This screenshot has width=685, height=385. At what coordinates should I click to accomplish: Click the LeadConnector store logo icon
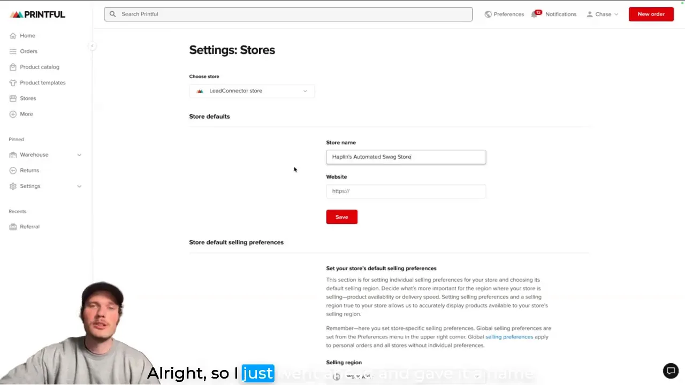[200, 91]
